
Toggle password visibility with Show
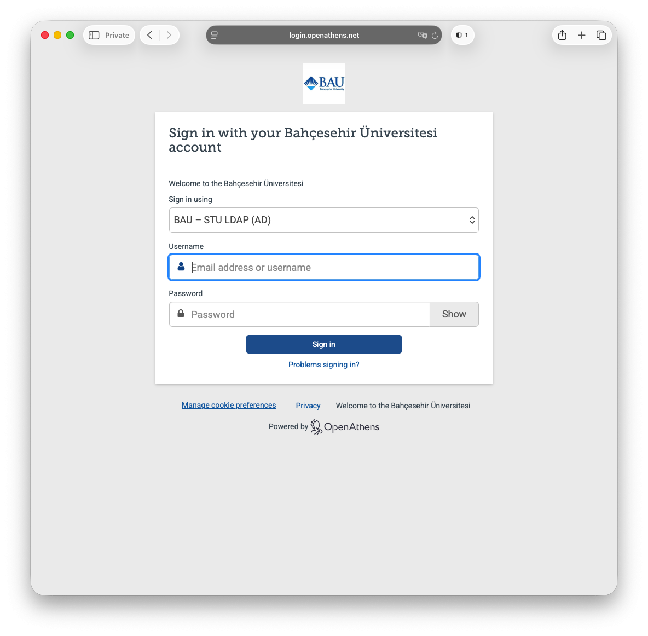[454, 314]
